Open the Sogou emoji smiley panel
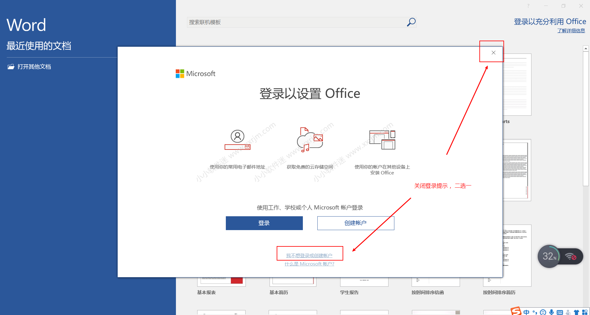The height and width of the screenshot is (315, 590). tap(543, 312)
